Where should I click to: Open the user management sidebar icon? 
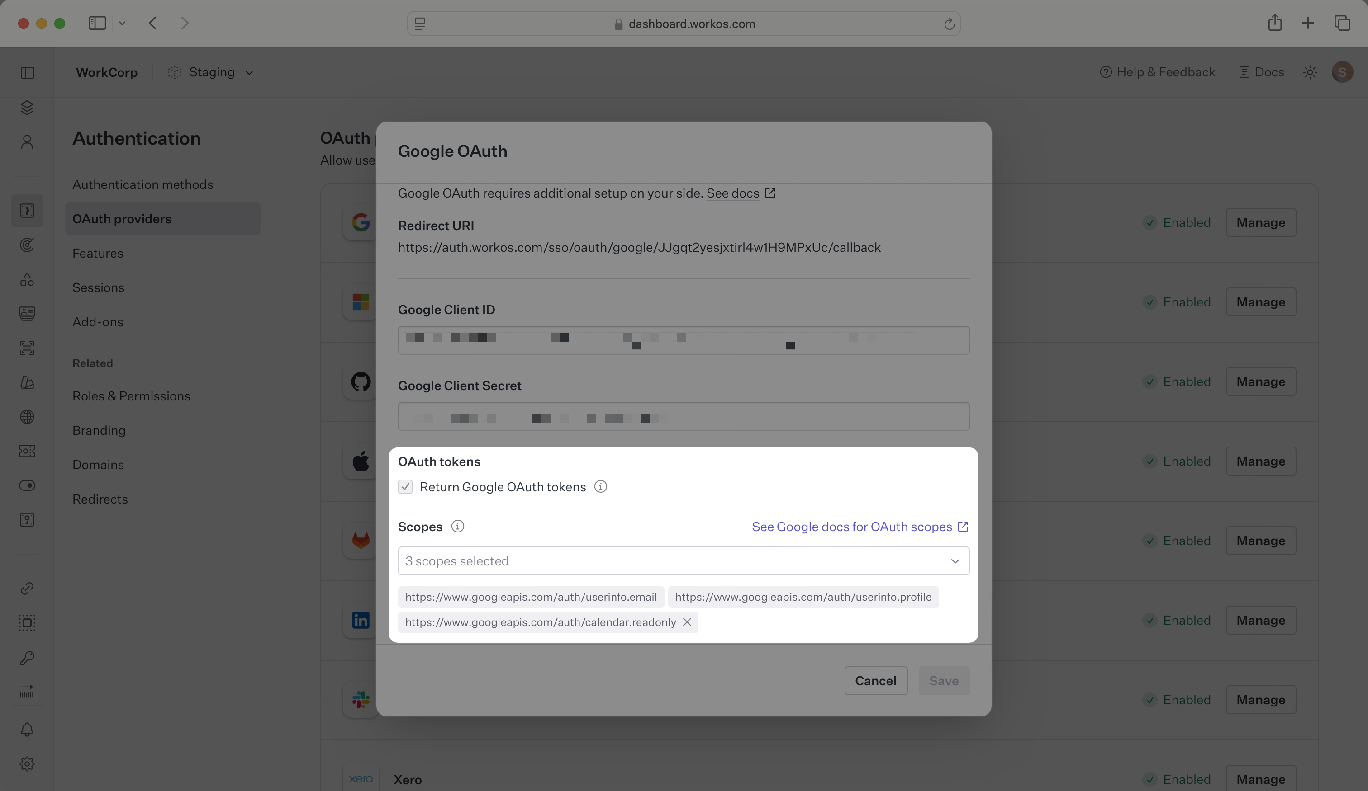click(x=27, y=141)
